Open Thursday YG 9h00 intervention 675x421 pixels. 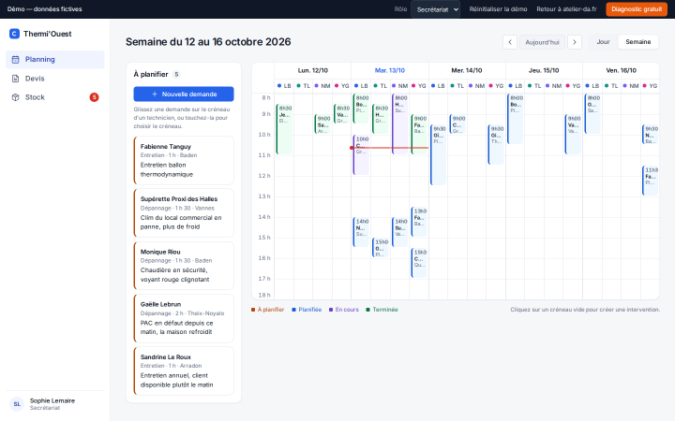coord(573,134)
